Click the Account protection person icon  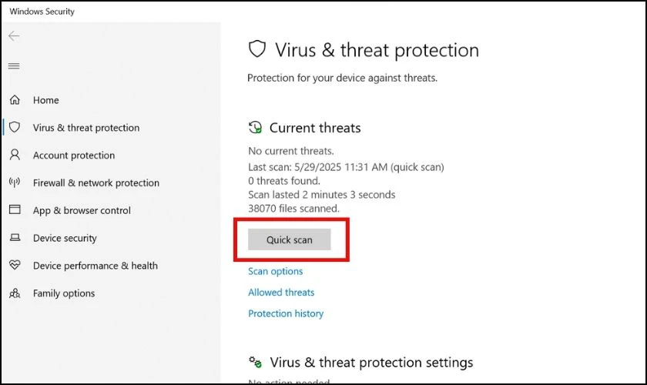[x=15, y=155]
